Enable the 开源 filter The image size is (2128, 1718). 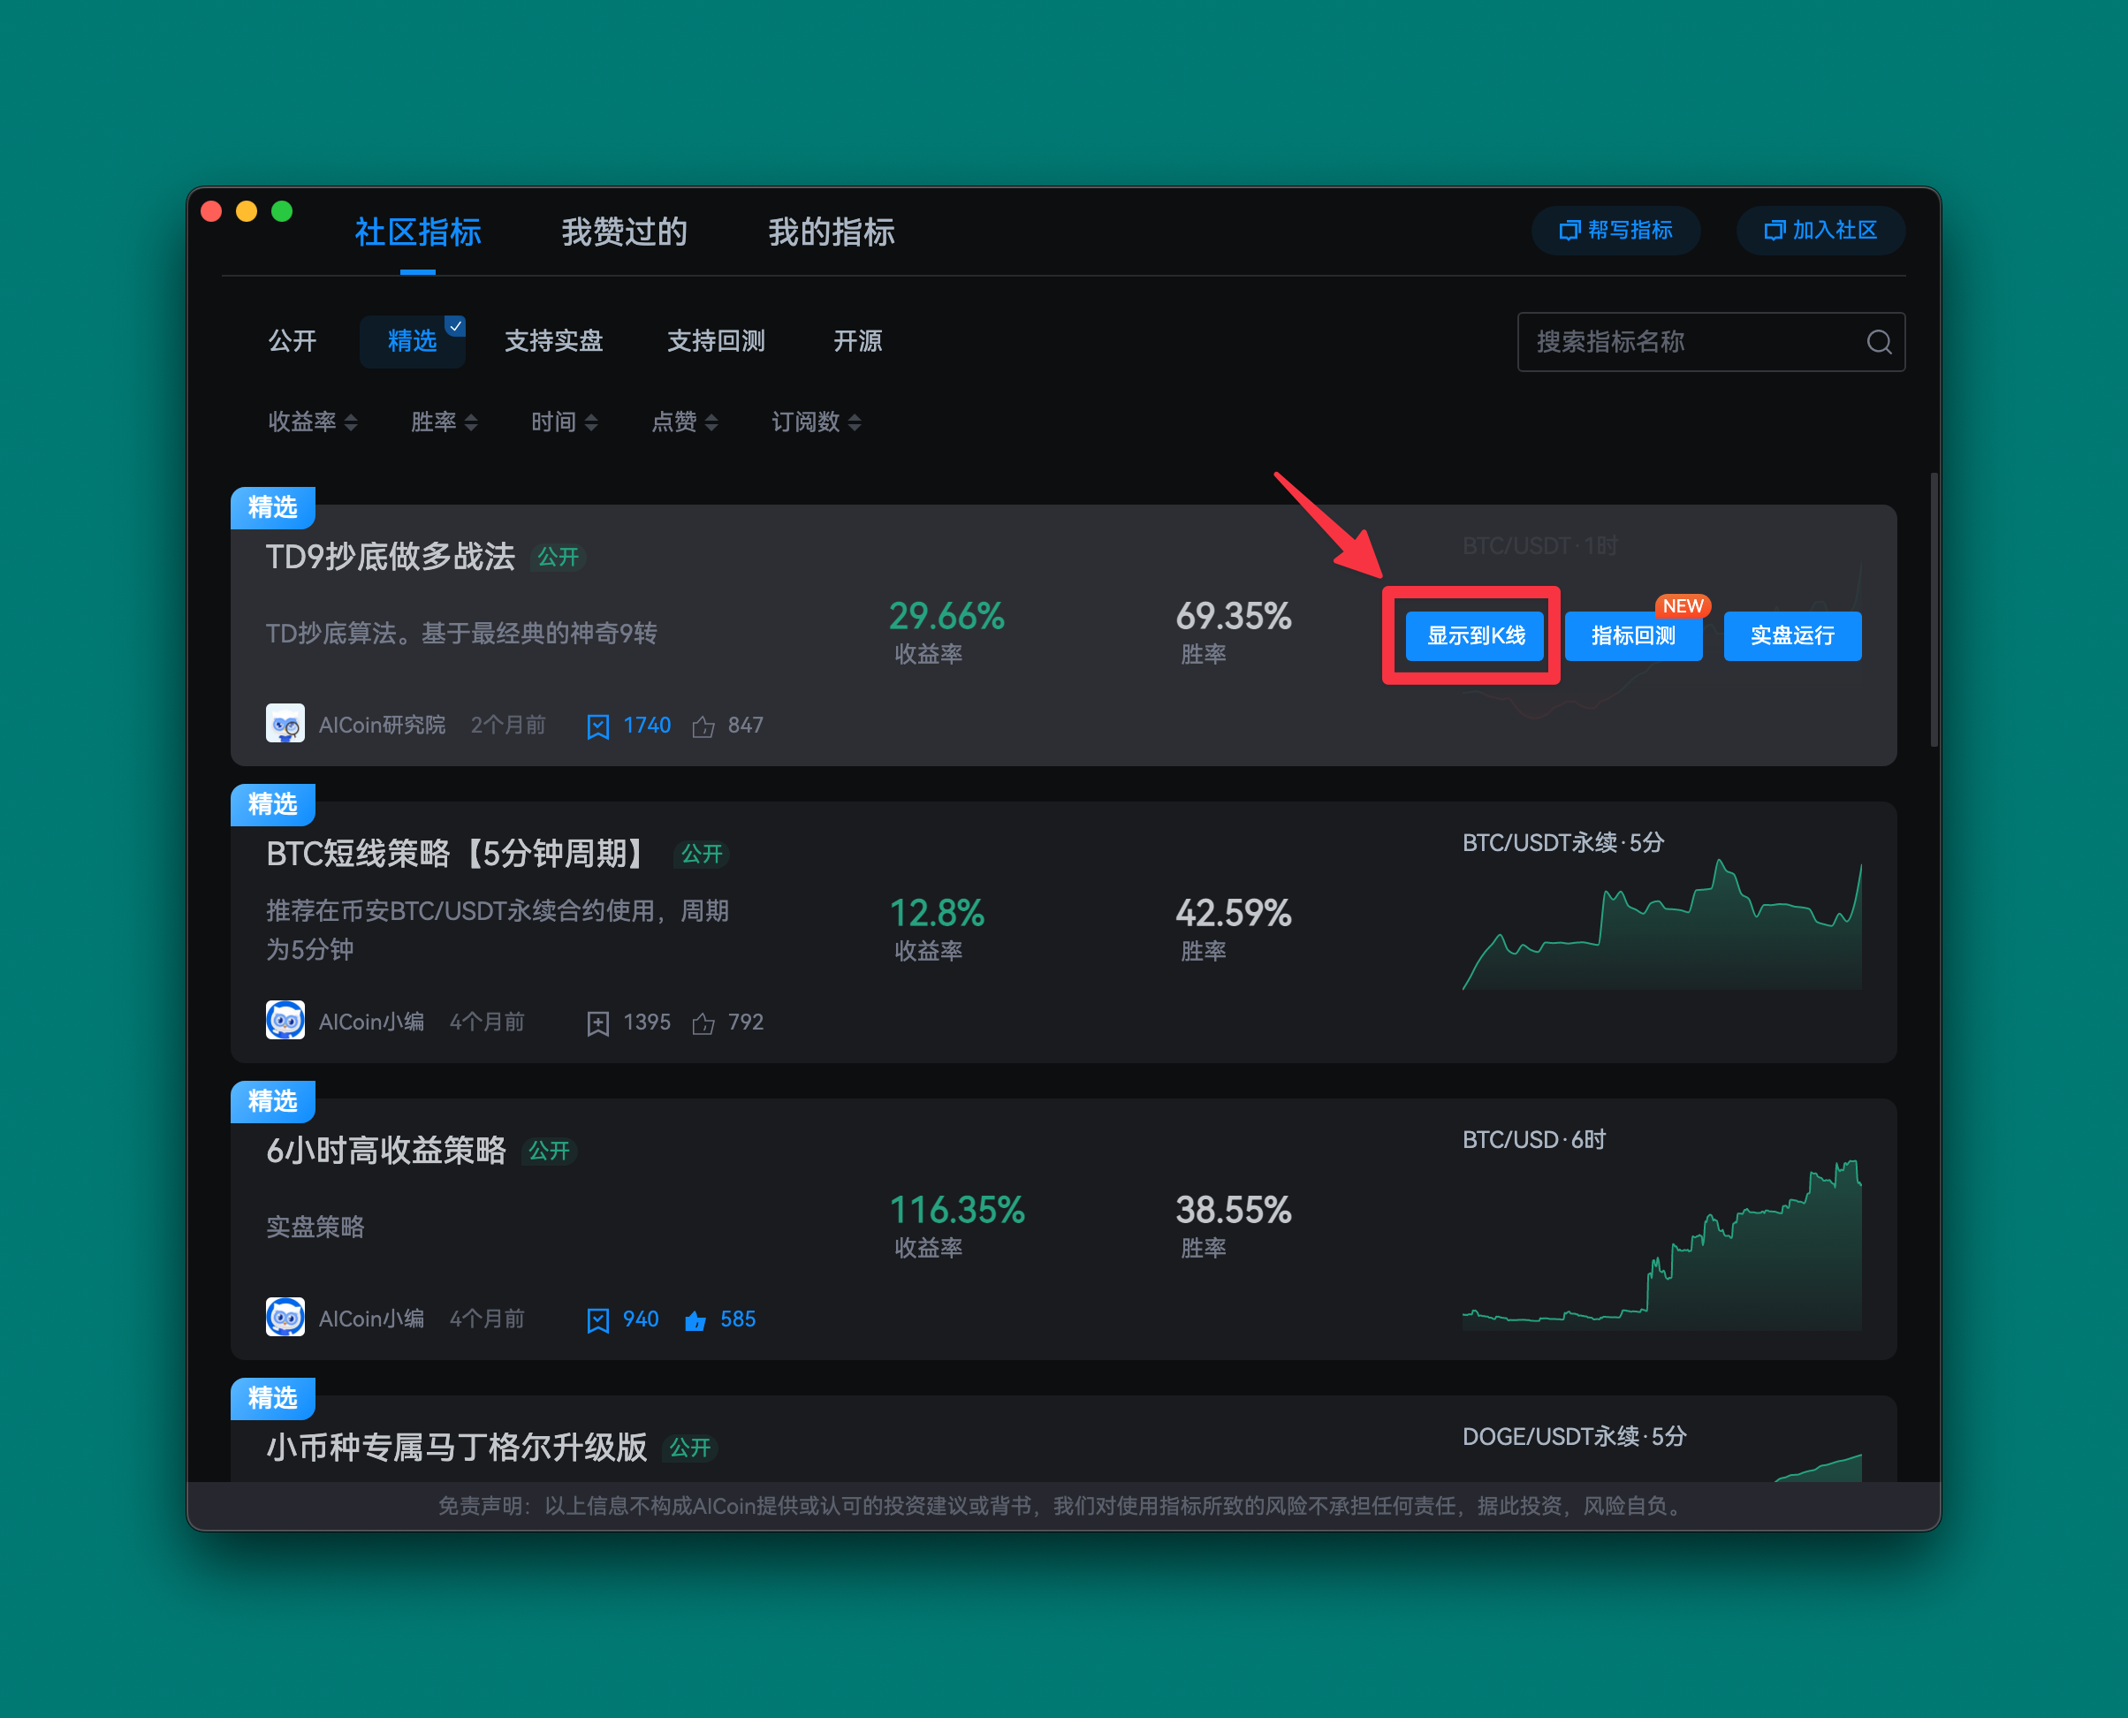[857, 341]
